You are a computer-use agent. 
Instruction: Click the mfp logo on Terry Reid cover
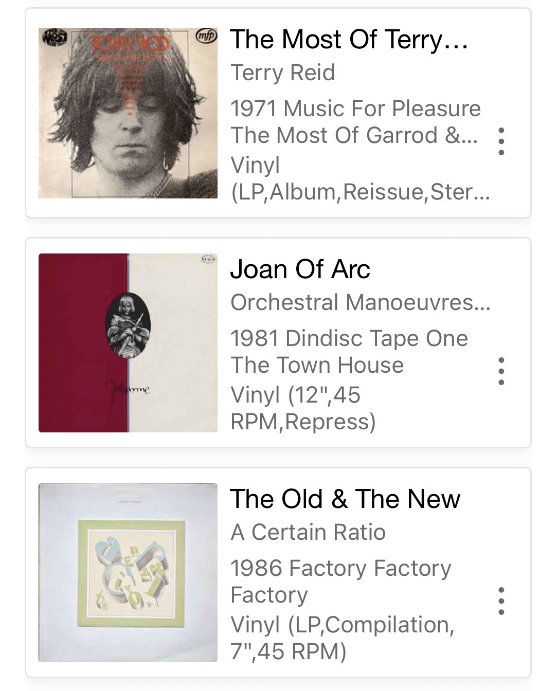(x=207, y=36)
